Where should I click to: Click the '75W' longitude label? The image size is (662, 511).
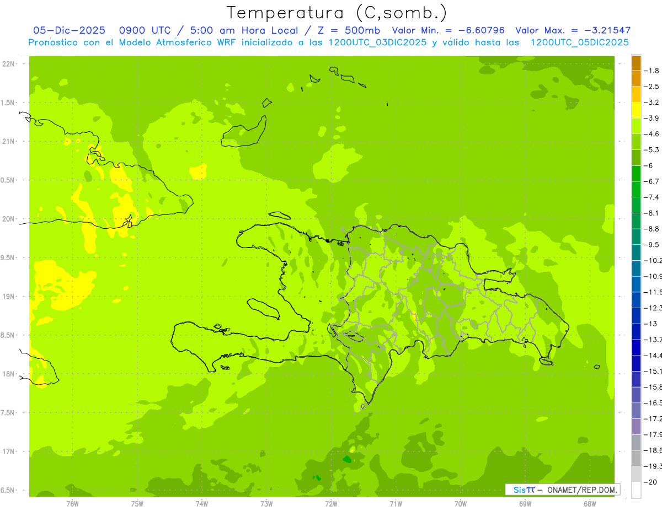137,504
